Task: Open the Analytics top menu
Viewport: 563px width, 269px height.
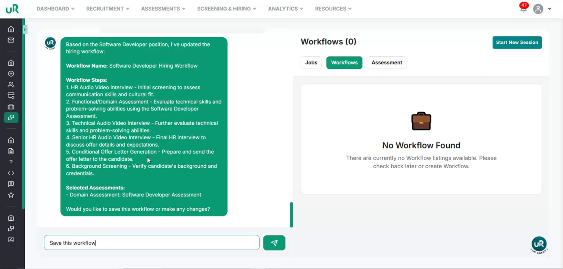Action: 285,9
